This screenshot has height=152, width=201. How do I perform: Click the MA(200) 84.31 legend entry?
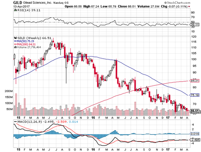coord(26,44)
